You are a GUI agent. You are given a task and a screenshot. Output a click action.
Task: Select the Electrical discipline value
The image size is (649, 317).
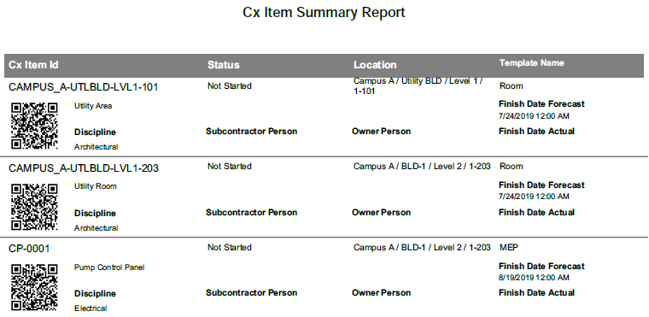point(91,308)
